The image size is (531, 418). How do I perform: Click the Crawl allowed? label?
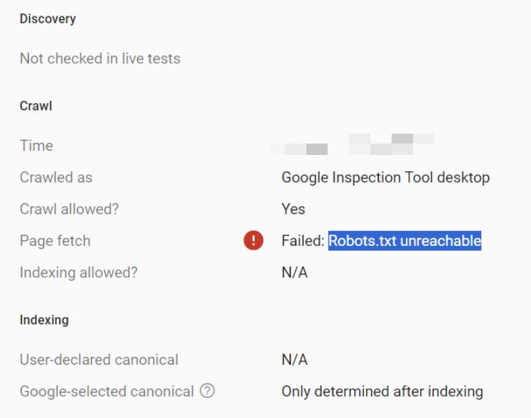pos(70,209)
